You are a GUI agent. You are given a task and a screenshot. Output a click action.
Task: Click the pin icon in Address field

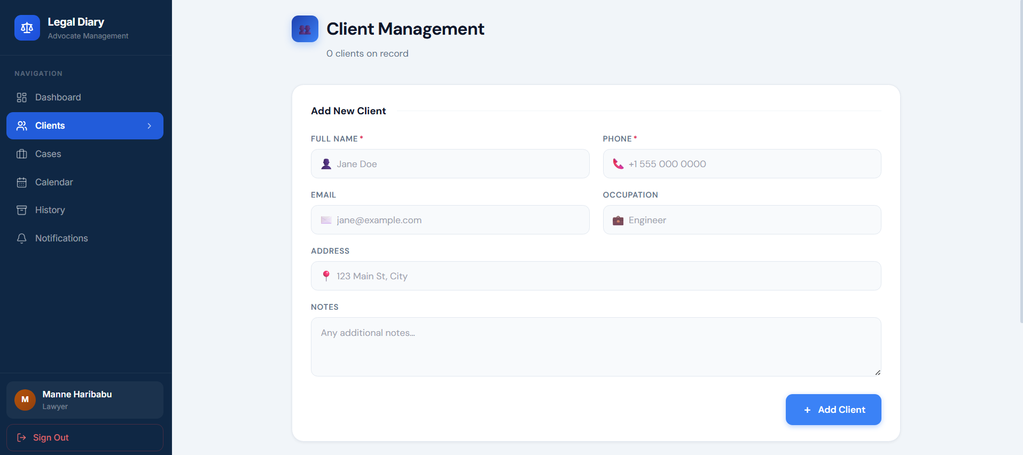pos(326,276)
